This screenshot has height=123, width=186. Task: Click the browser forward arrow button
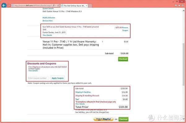coord(9,6)
